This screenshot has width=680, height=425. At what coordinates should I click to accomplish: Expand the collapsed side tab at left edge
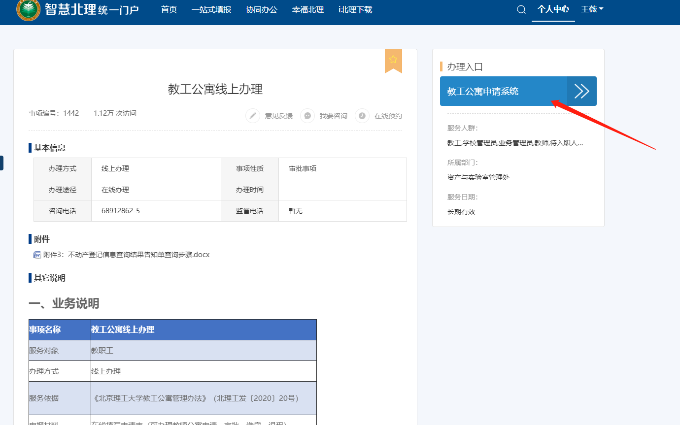[1, 163]
